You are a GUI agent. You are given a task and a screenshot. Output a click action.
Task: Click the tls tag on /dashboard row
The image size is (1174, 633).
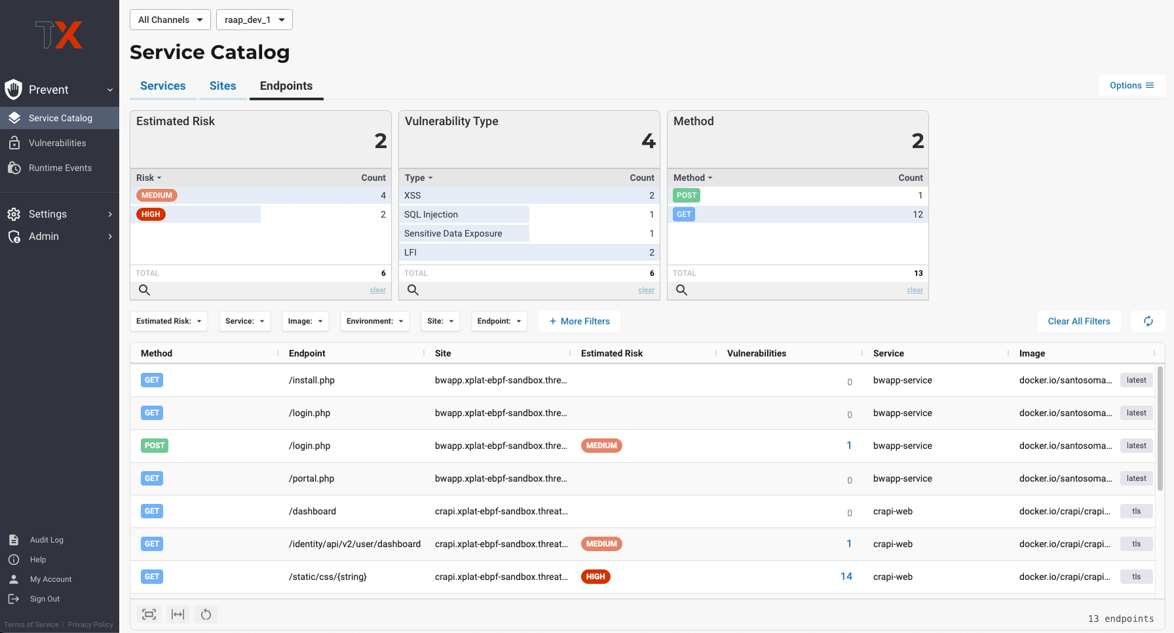[1137, 511]
